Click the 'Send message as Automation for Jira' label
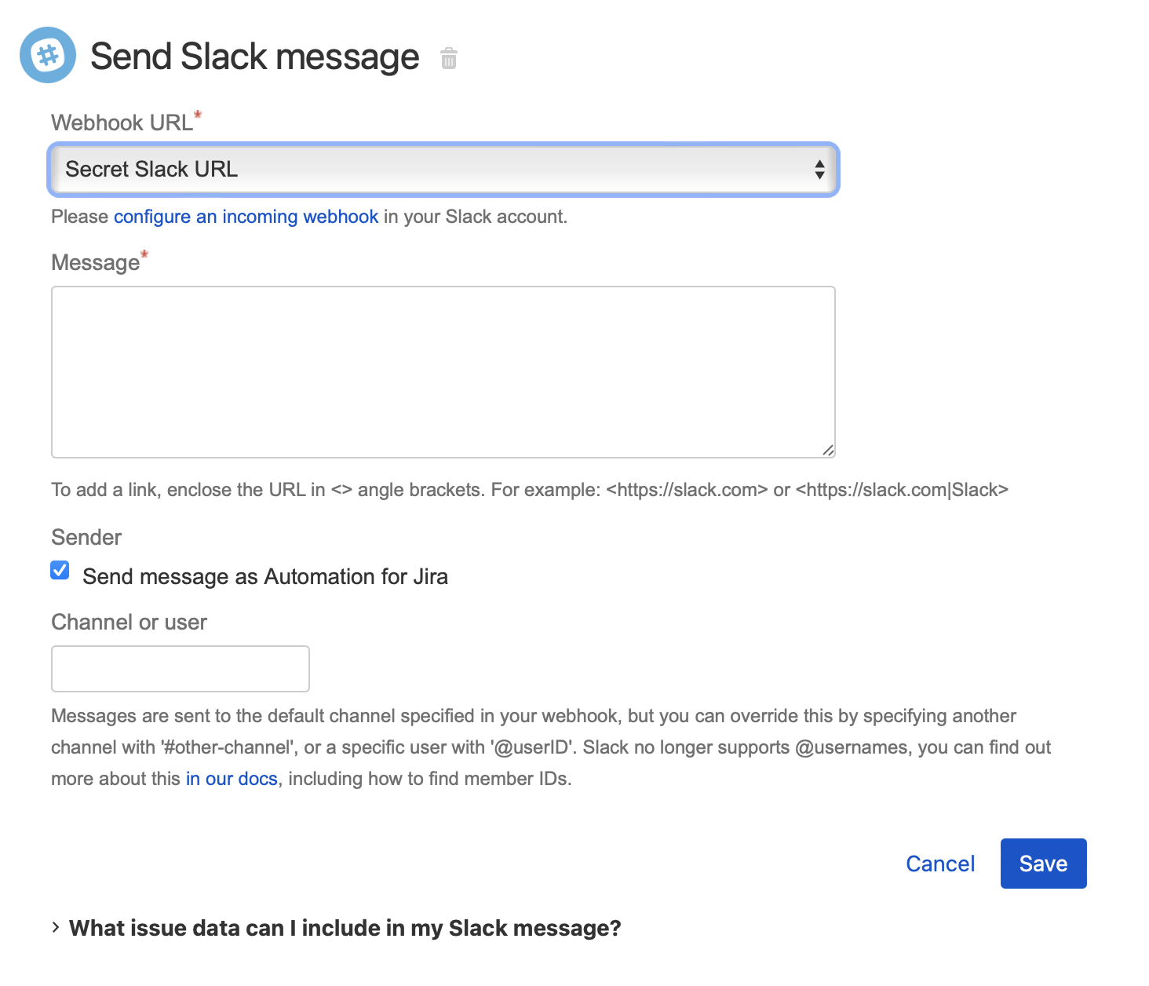This screenshot has height=986, width=1149. (x=264, y=577)
